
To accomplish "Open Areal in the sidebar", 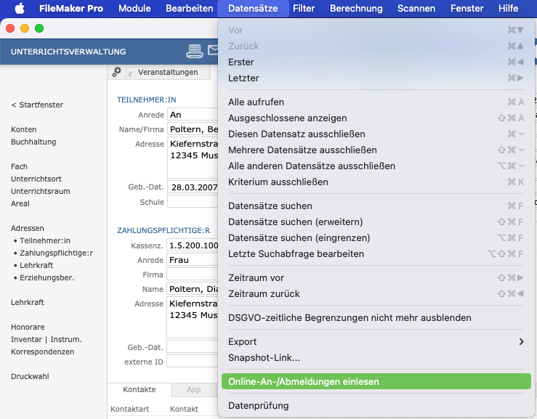I will coord(20,203).
